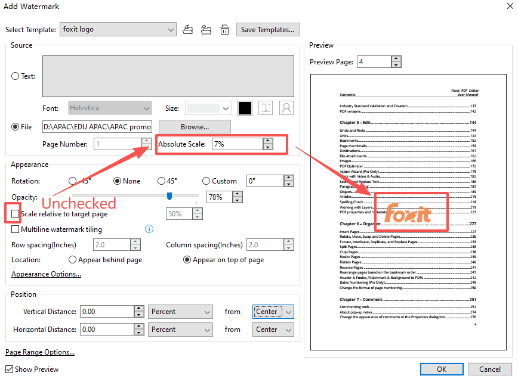518x382 pixels.
Task: Select the 45° rotation option
Action: [x=161, y=181]
